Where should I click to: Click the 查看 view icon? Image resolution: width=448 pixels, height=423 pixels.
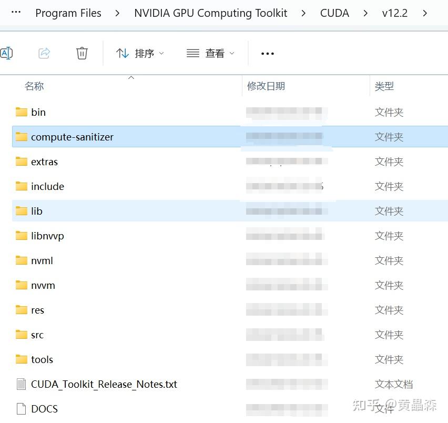(x=192, y=53)
